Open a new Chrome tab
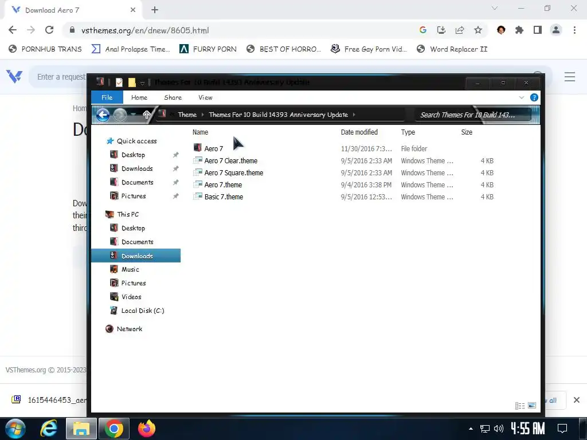 point(155,10)
